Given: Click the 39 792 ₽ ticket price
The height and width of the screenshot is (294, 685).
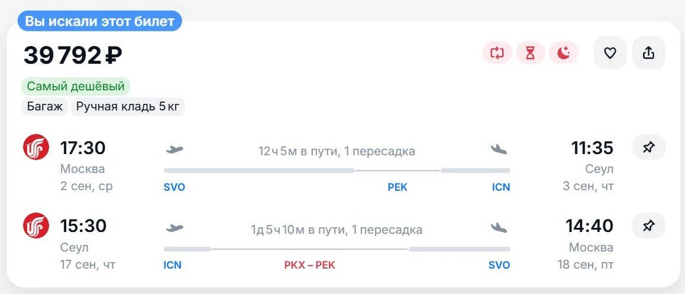Looking at the screenshot, I should [73, 55].
